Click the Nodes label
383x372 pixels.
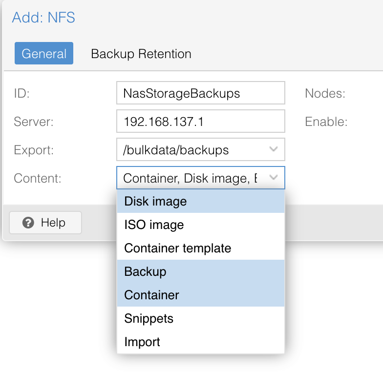coord(325,94)
